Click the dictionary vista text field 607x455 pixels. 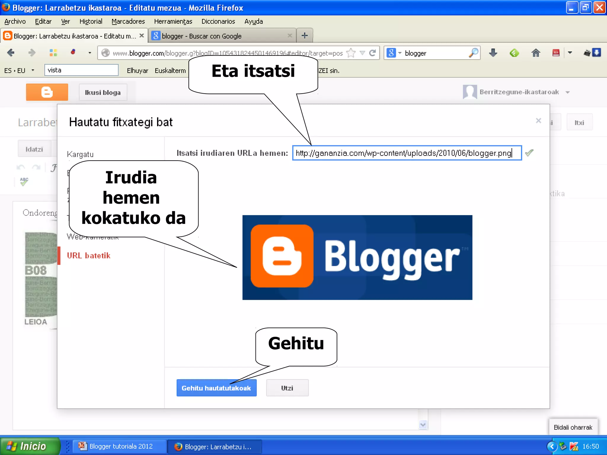[82, 70]
